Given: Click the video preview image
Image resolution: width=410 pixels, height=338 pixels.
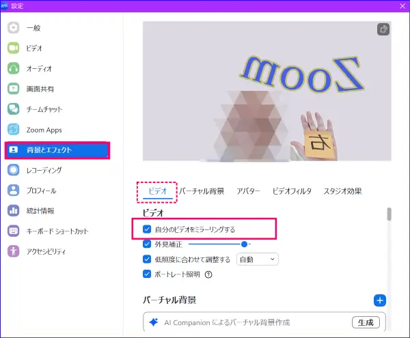Looking at the screenshot, I should [267, 91].
